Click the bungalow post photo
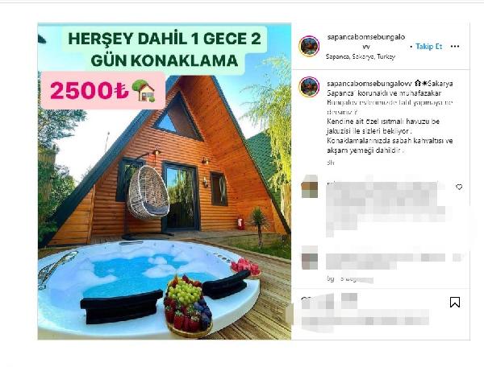Screen dimensions: 484x371 [165, 181]
